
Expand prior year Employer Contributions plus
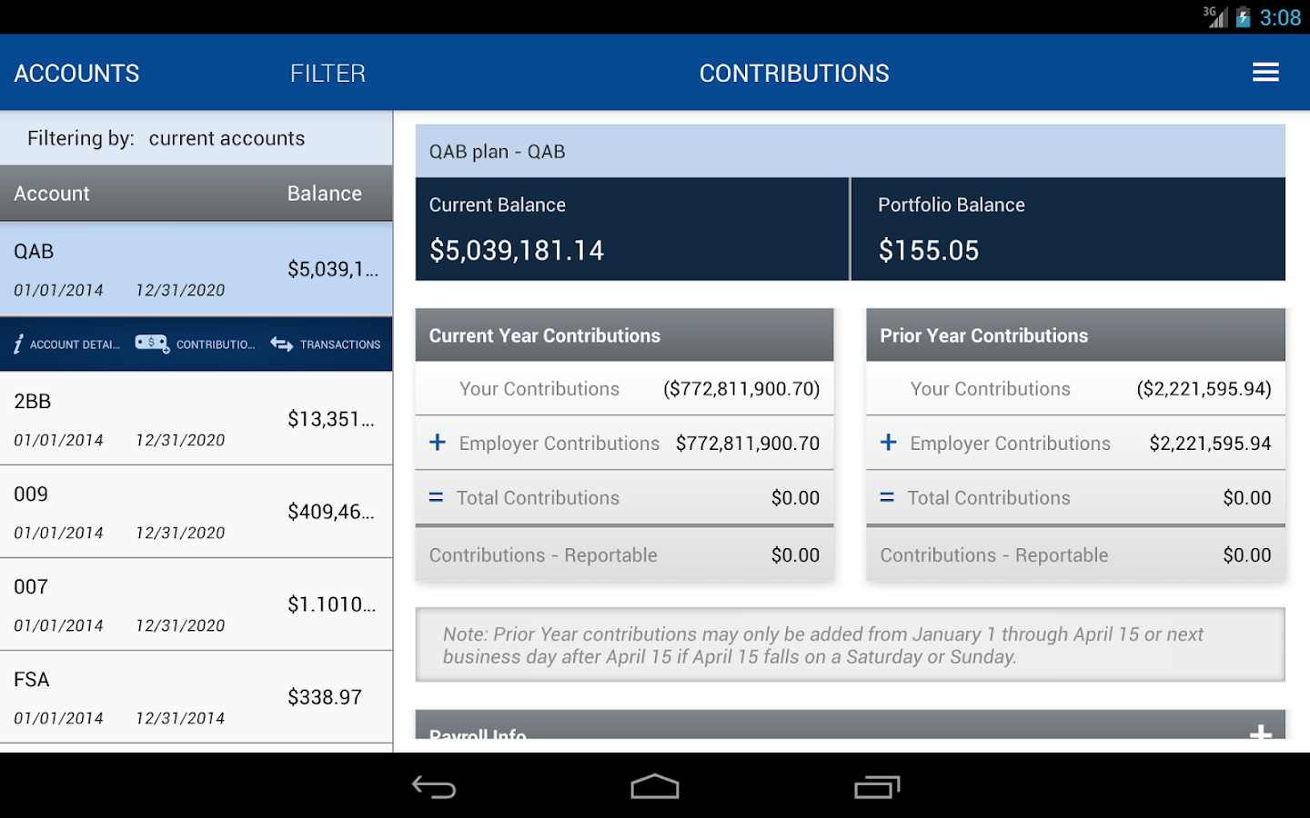(889, 443)
